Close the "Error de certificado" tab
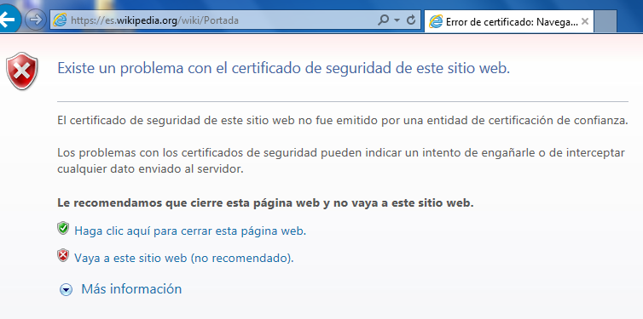 pyautogui.click(x=585, y=21)
